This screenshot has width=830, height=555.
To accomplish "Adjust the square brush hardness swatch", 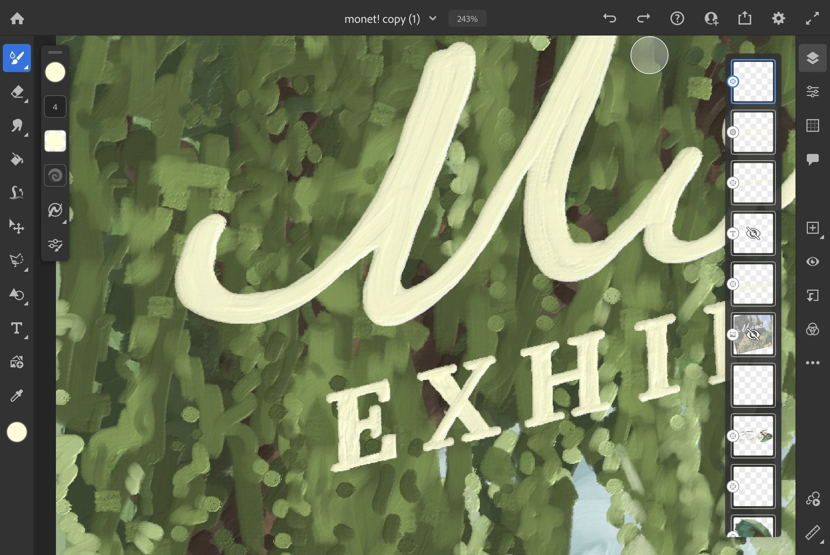I will (x=55, y=141).
